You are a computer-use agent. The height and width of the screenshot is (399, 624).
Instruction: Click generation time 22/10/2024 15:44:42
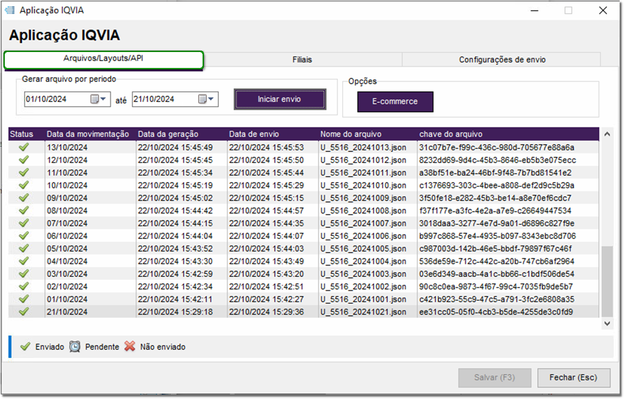tap(175, 210)
